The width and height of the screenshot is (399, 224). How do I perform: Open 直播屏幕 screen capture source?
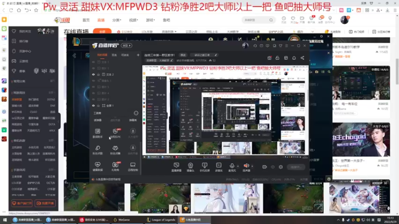(176, 167)
